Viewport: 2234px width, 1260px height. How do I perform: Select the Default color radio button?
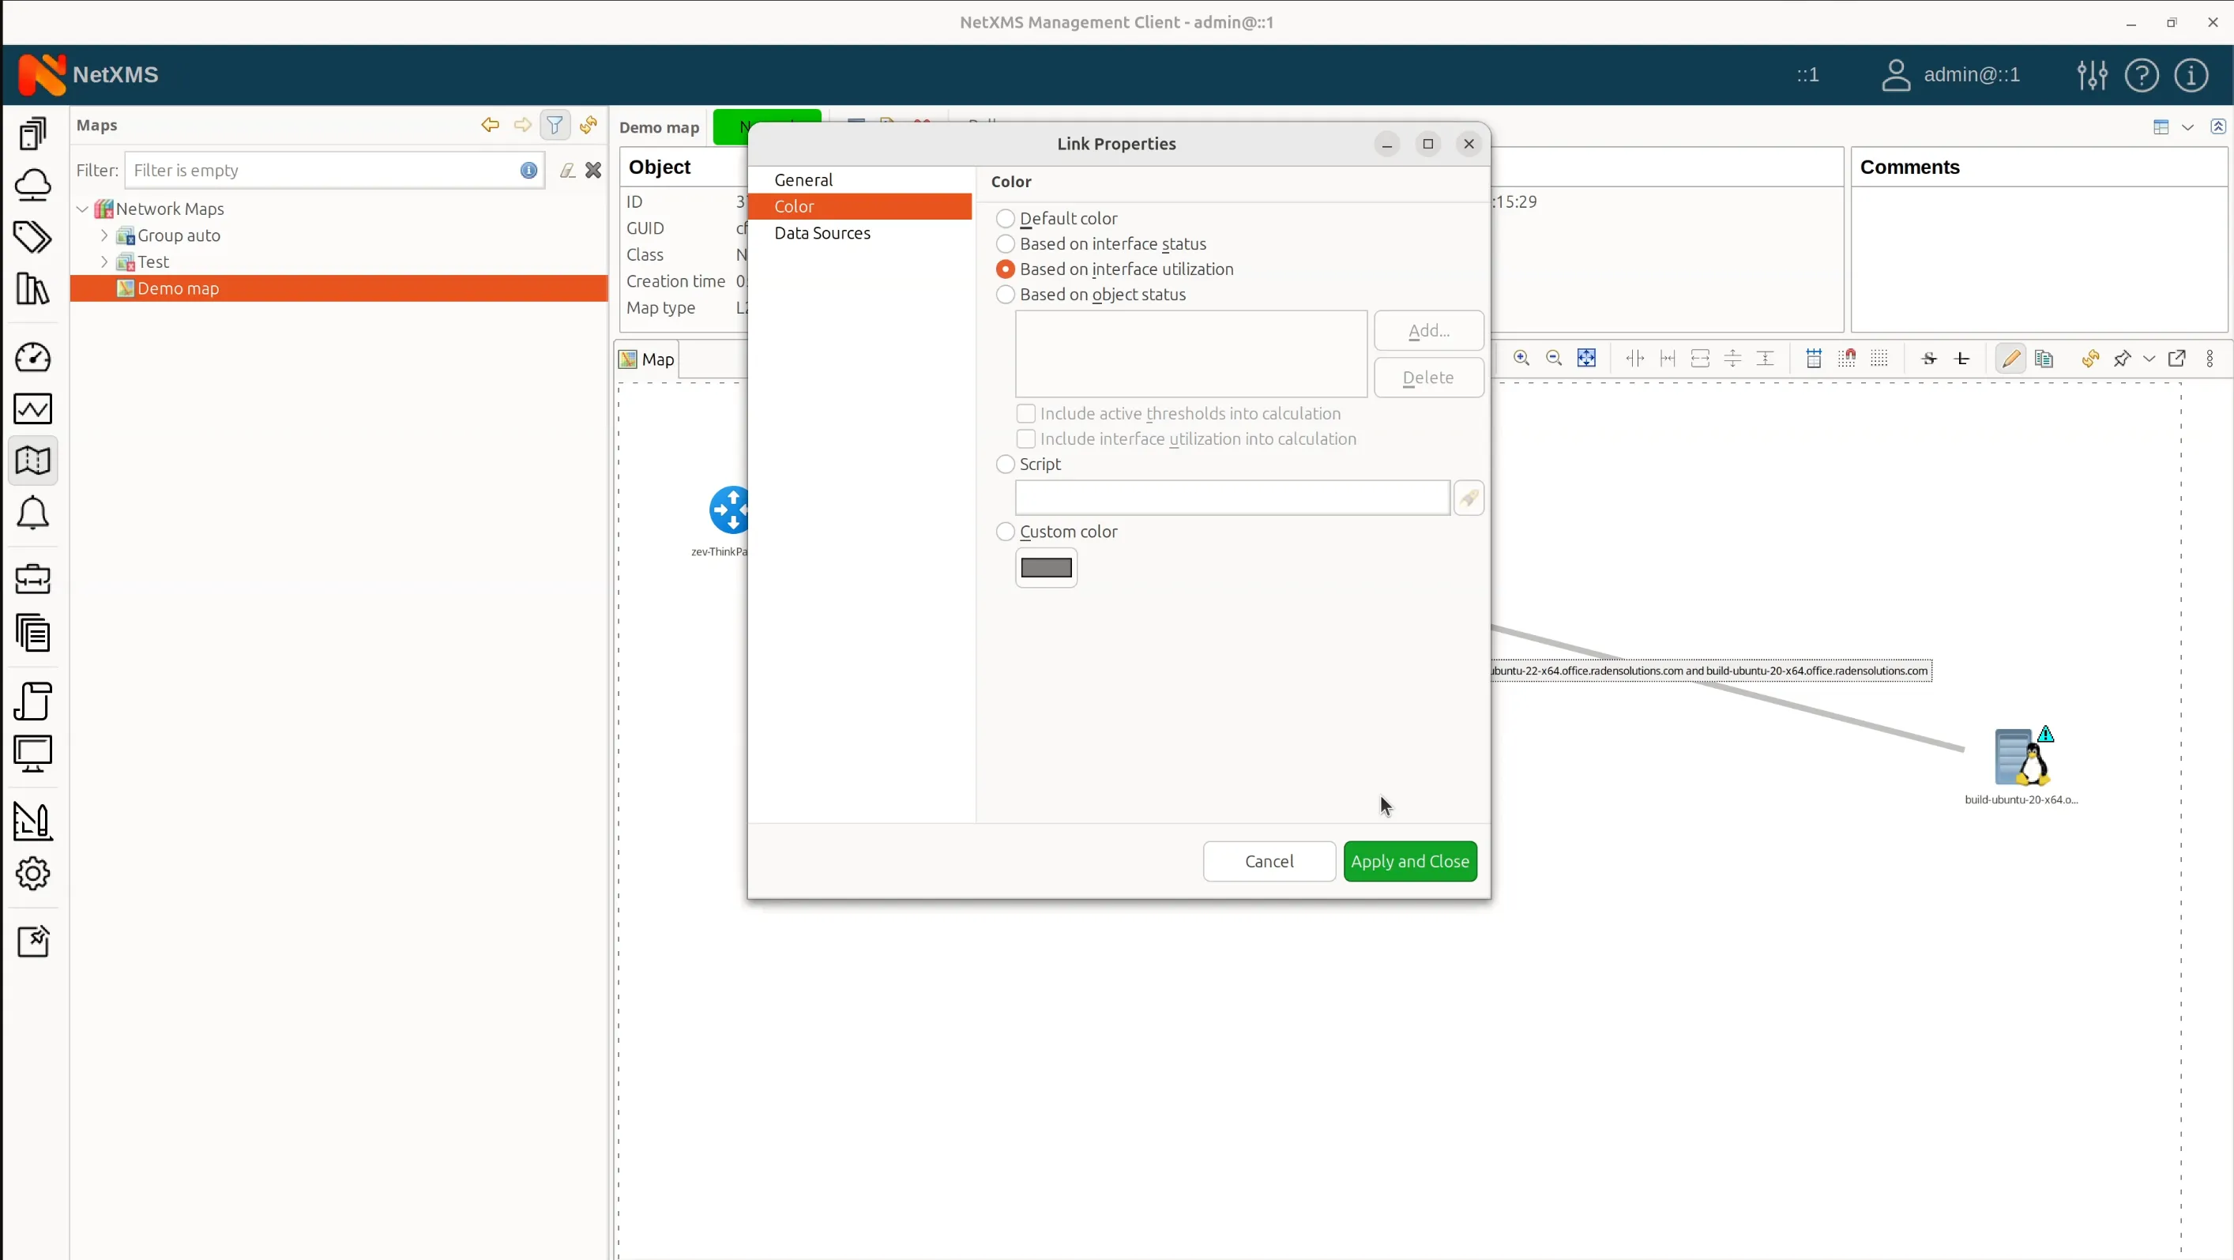[x=1005, y=219]
